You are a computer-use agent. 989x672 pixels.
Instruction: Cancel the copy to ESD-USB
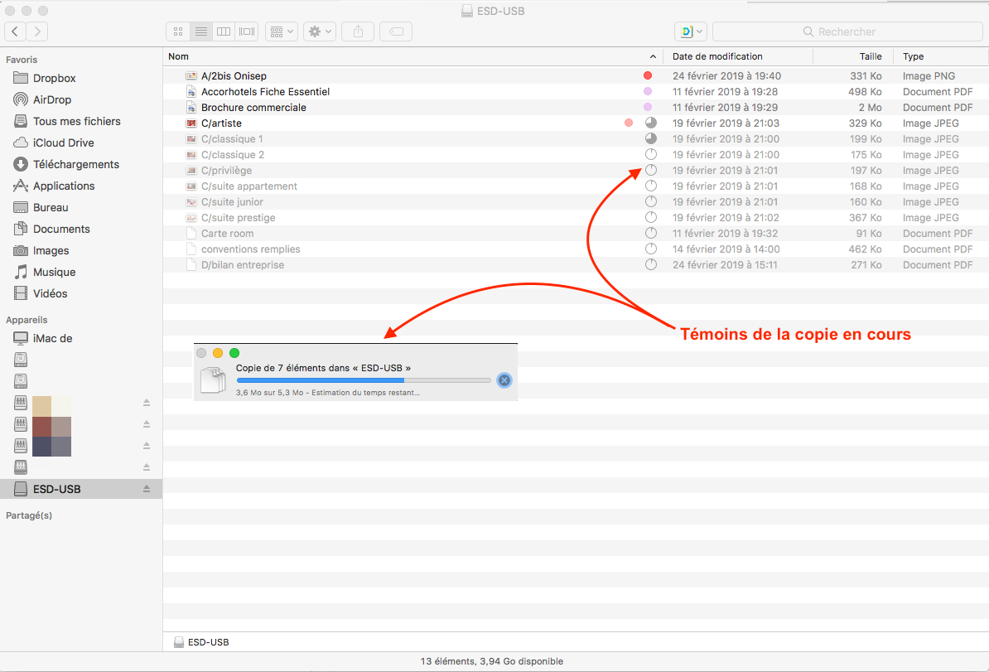[504, 380]
